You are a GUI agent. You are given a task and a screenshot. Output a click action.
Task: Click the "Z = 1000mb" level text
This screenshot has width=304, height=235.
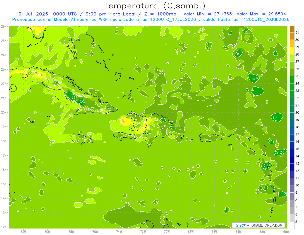(x=160, y=14)
